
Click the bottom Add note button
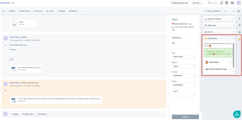point(28,114)
